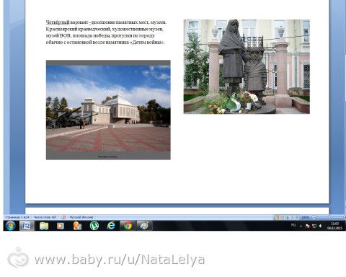Open Windows Explorer from the taskbar
Viewport: 346px width, 277px height.
tap(44, 226)
